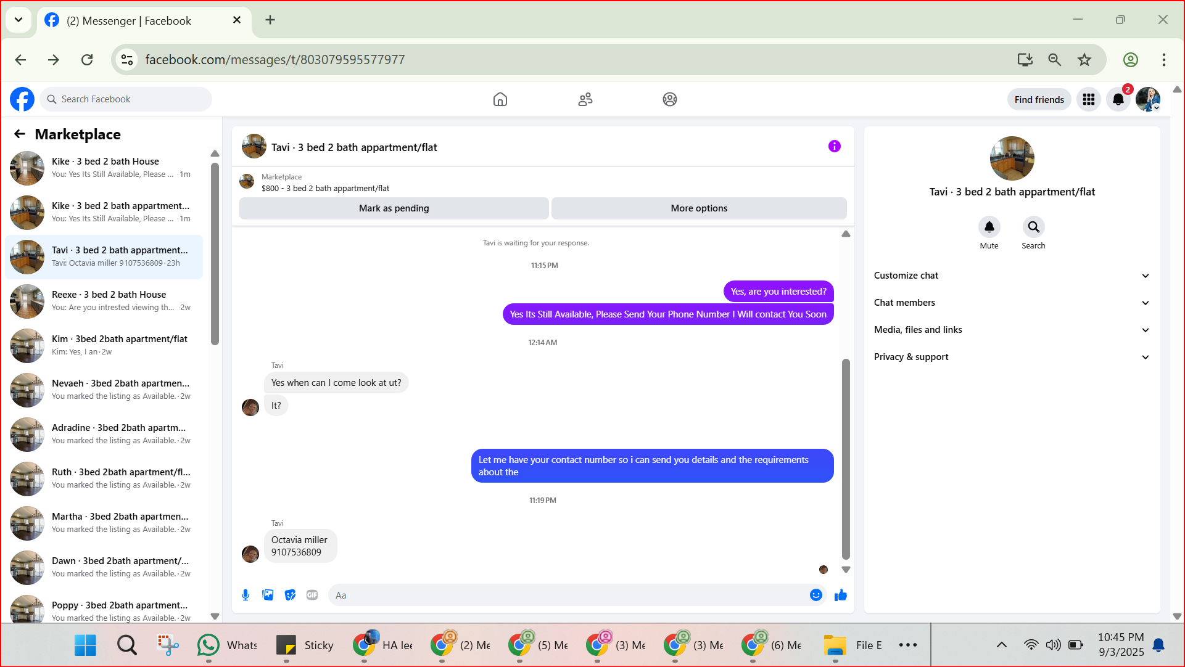The height and width of the screenshot is (667, 1185).
Task: Open the $800 Marketplace listing link
Action: point(325,189)
